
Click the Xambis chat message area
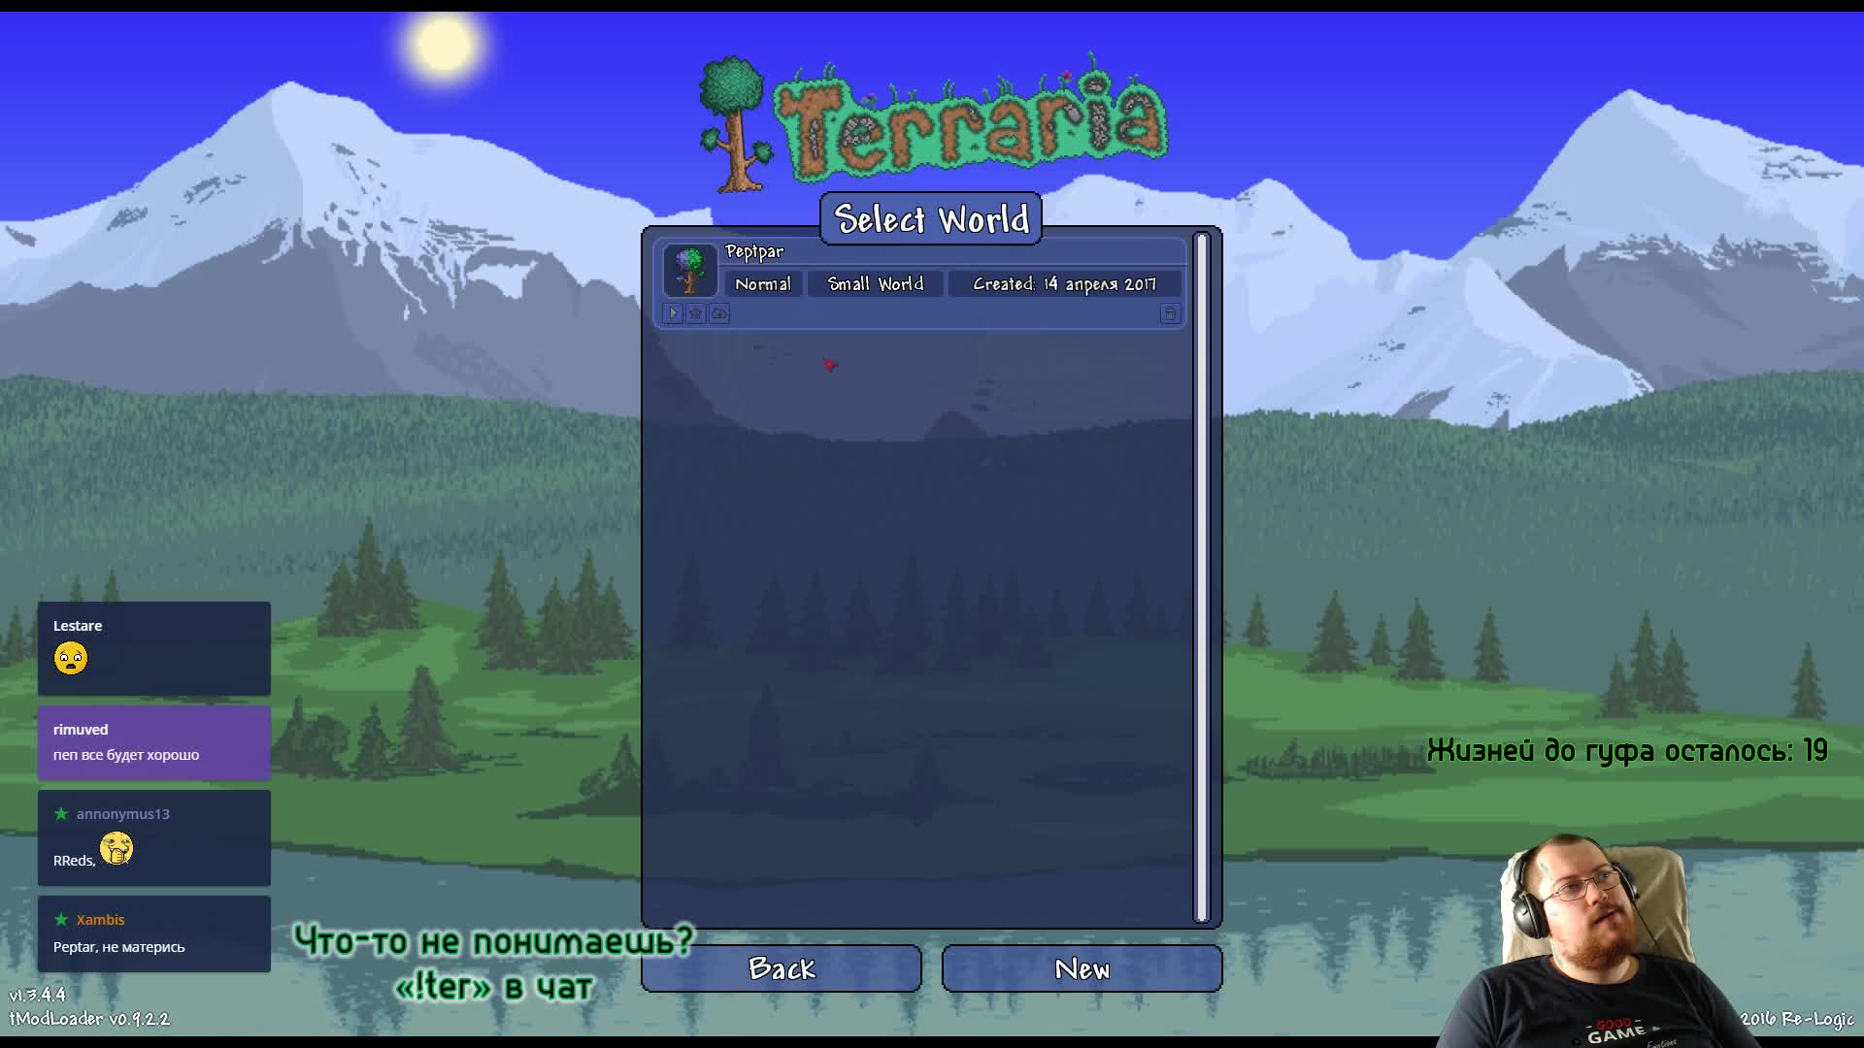click(x=153, y=933)
